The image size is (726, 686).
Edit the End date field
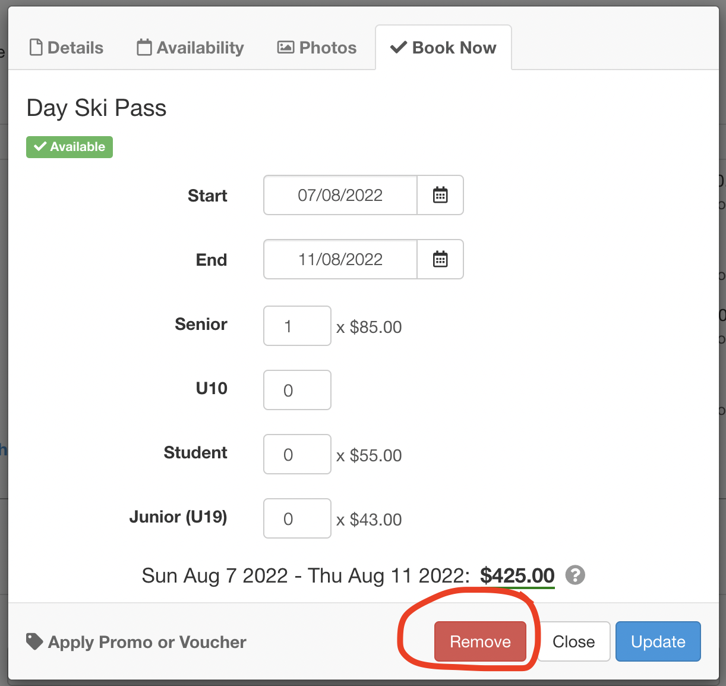[340, 259]
